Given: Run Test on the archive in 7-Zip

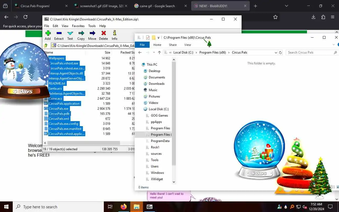Looking at the screenshot, I should pos(70,35).
